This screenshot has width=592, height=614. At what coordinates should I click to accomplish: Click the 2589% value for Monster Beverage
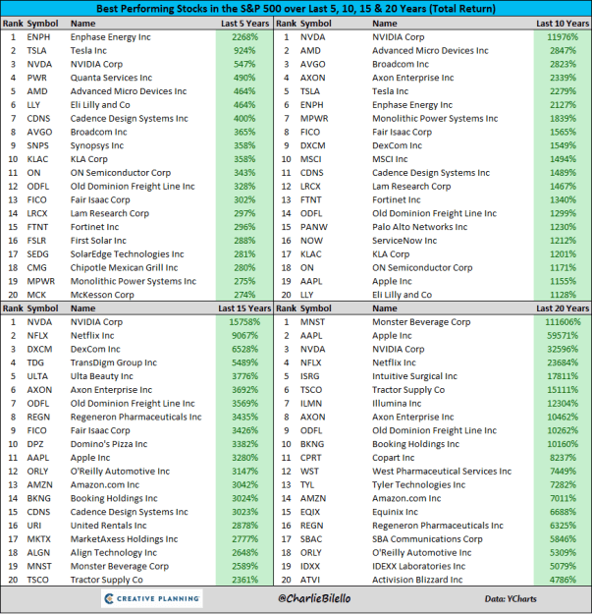tap(244, 567)
